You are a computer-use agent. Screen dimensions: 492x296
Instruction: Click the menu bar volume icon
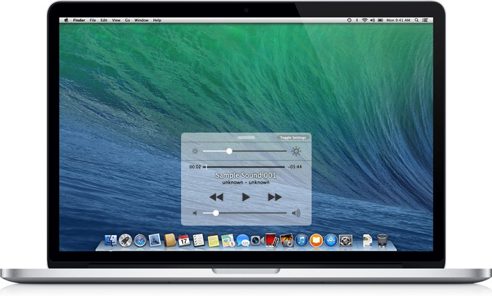pos(372,20)
